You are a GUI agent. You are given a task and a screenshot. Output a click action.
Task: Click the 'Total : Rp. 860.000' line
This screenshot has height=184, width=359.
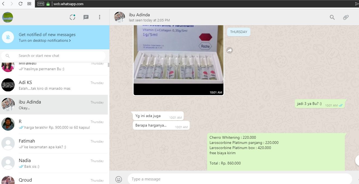pos(225,163)
